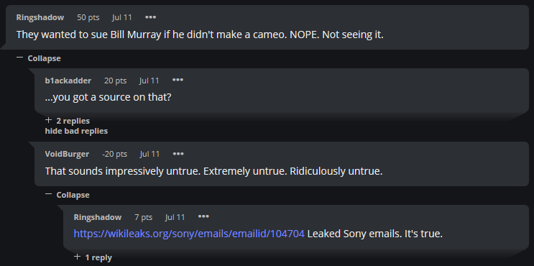534x266 pixels.
Task: Click the -20 pts score on VoidBurger's comment
Action: point(114,154)
